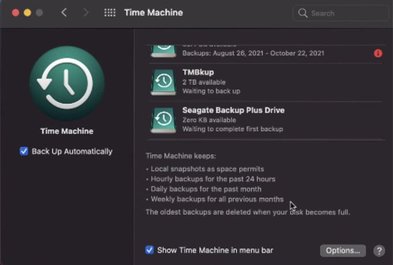Click the oldest backups are deleted notice
The width and height of the screenshot is (393, 265).
[x=247, y=212]
